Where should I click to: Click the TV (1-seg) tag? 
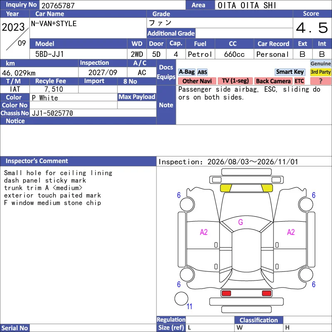(235, 81)
